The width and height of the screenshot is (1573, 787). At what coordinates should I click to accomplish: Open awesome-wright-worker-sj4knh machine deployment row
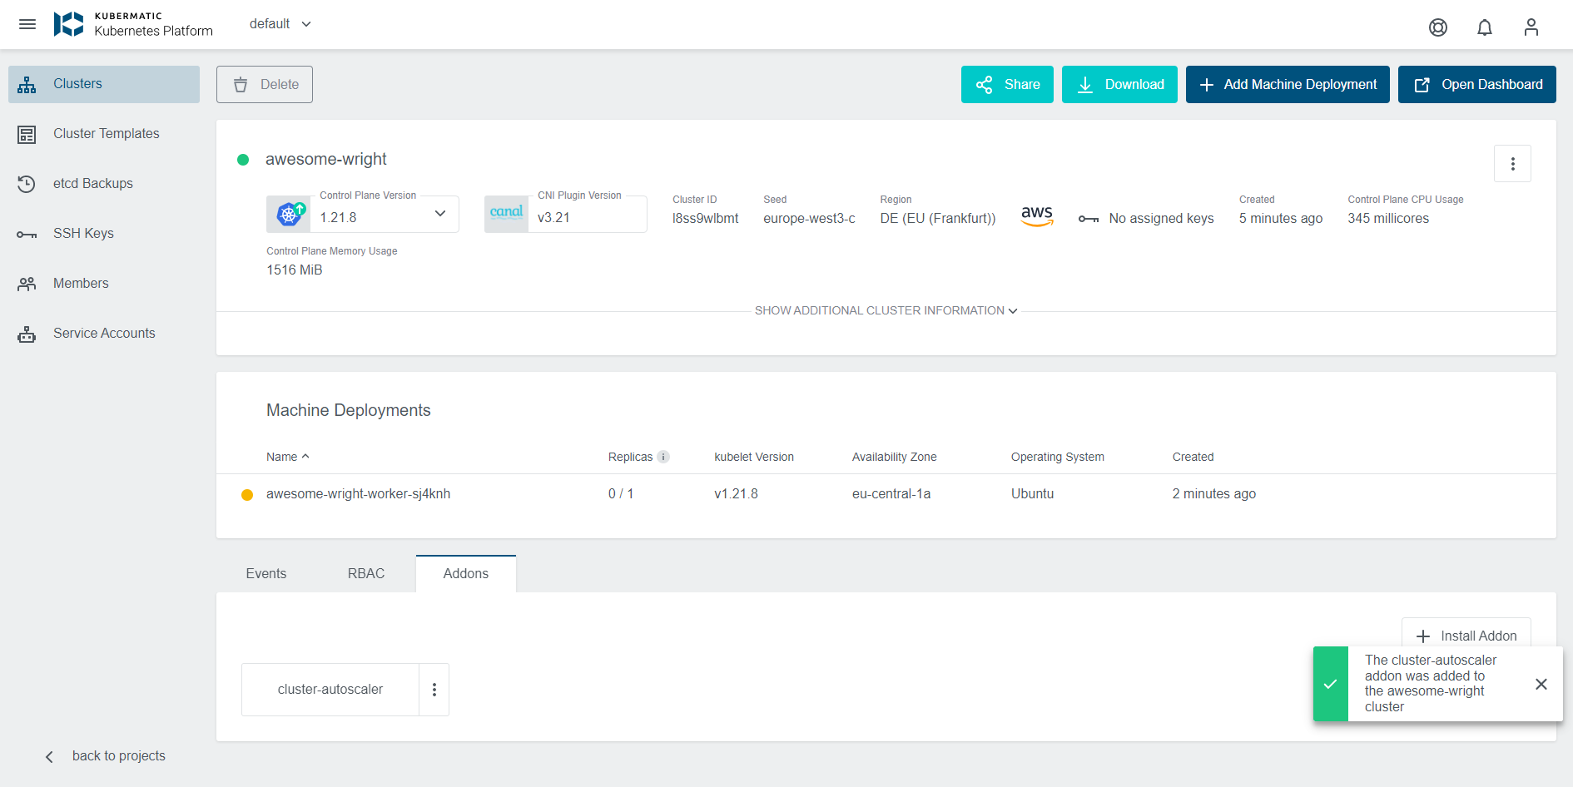tap(358, 494)
